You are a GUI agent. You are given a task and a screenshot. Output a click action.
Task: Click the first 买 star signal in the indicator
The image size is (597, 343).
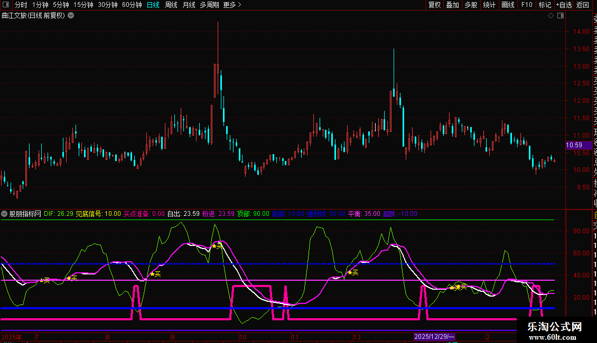coord(44,280)
